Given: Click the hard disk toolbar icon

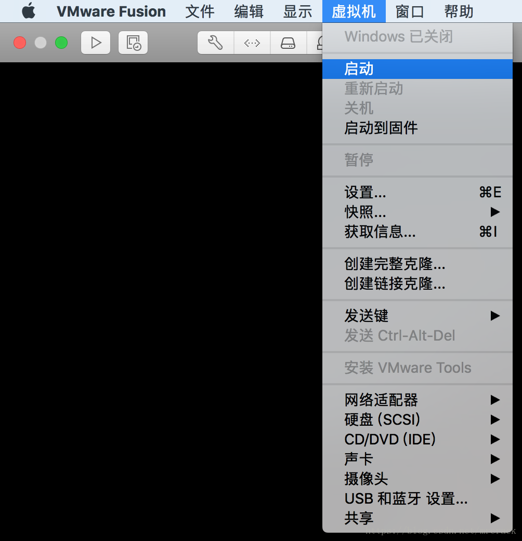Looking at the screenshot, I should pos(288,43).
